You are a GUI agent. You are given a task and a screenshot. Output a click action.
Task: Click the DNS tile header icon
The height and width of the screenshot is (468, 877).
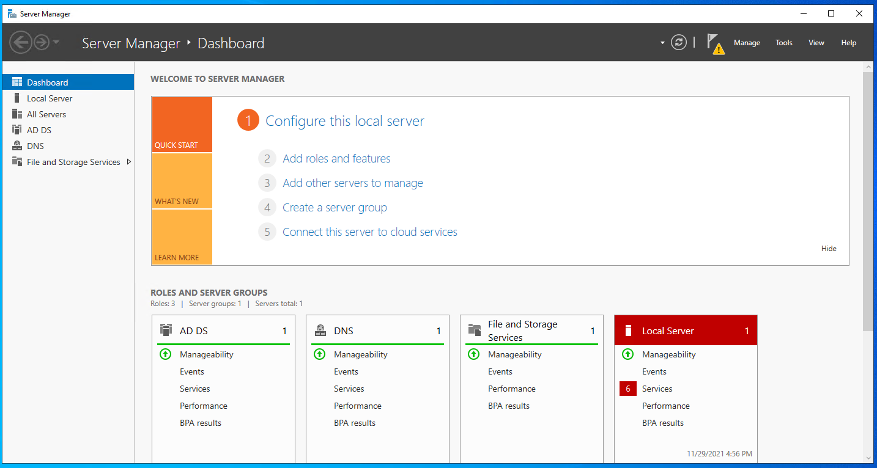[x=320, y=331]
